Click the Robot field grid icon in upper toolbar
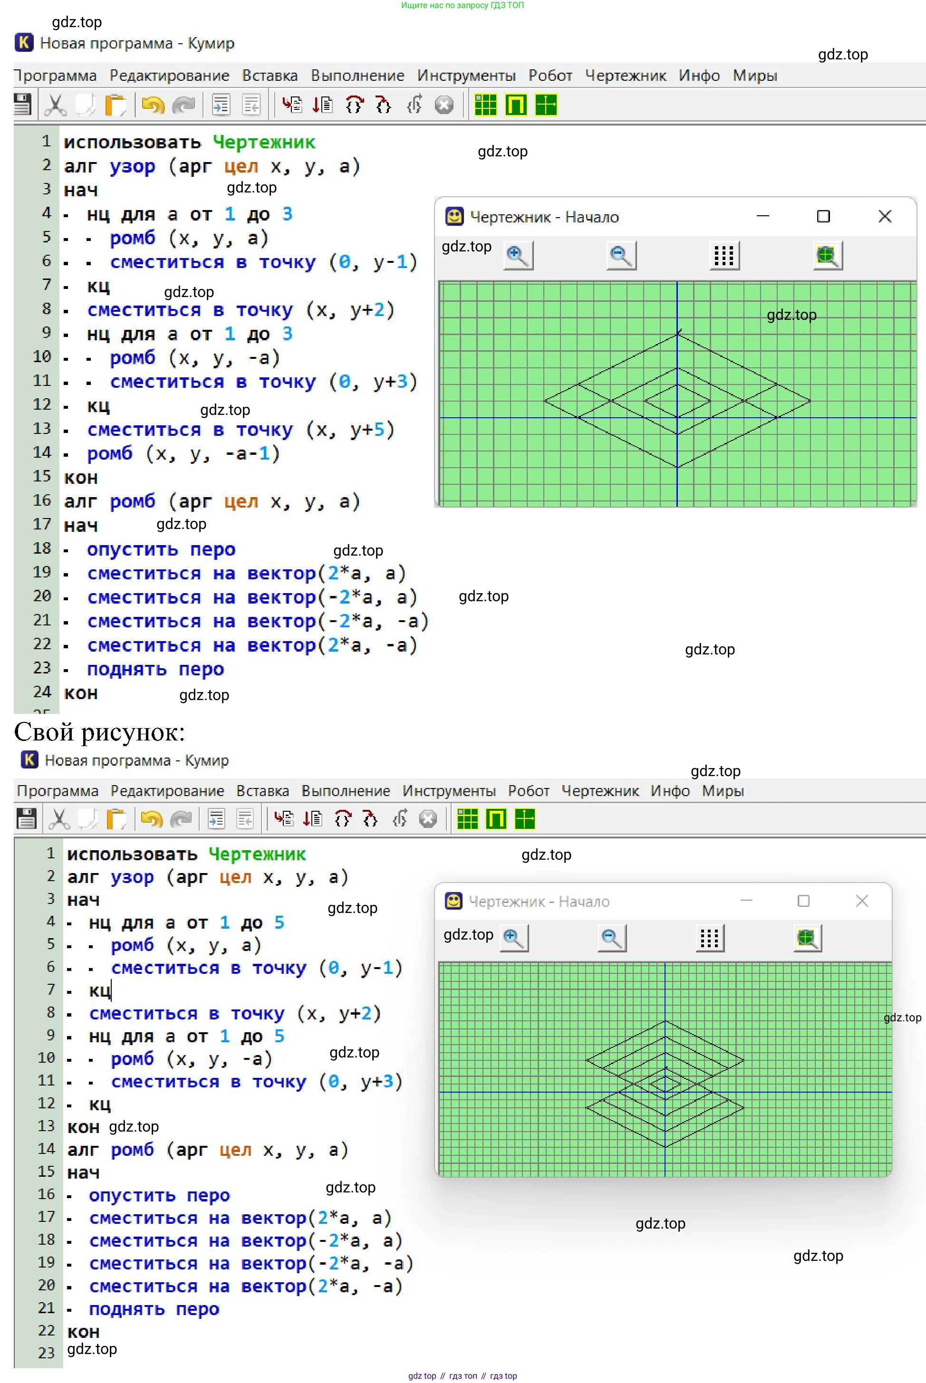 [x=485, y=105]
